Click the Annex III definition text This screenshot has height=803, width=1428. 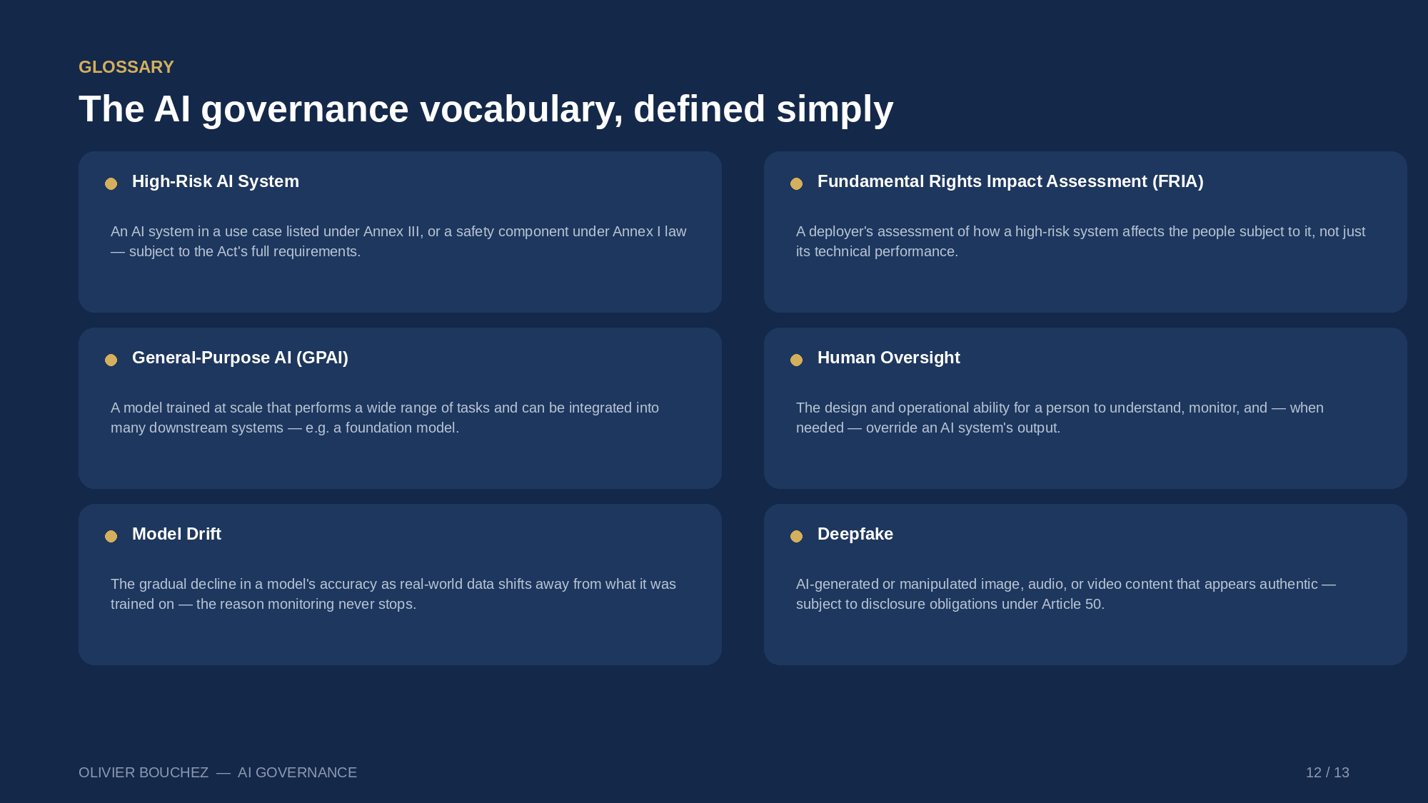(398, 241)
